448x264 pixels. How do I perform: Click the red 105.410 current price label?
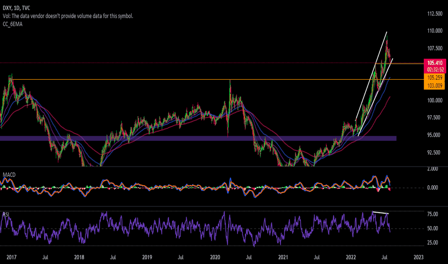(x=435, y=63)
